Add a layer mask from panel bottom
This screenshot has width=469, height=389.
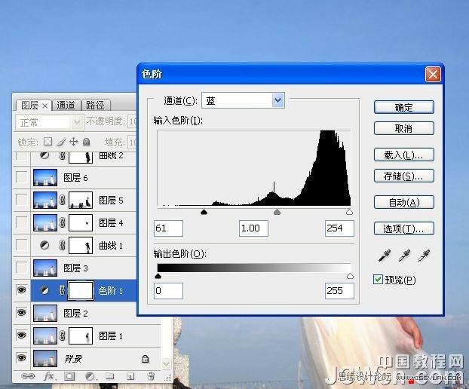click(69, 376)
